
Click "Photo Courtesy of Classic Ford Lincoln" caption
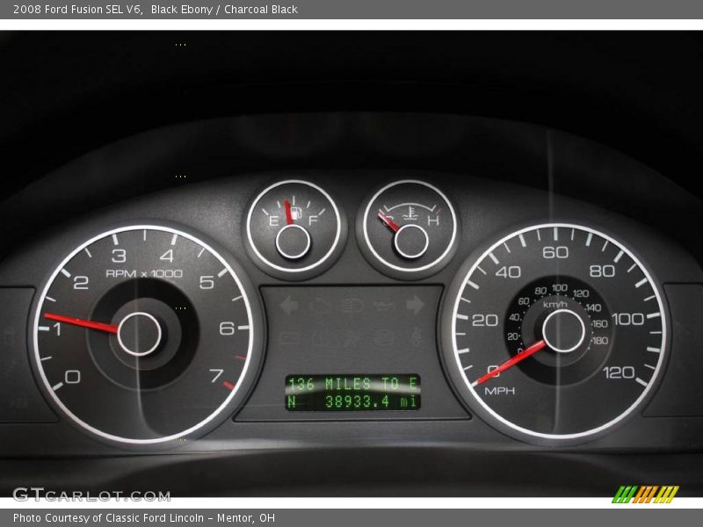click(108, 517)
